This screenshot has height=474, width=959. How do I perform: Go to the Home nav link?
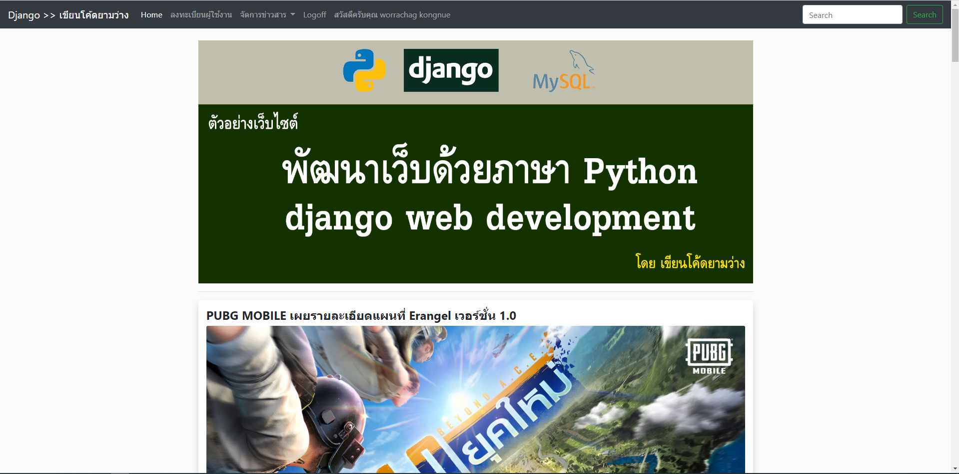coord(151,15)
